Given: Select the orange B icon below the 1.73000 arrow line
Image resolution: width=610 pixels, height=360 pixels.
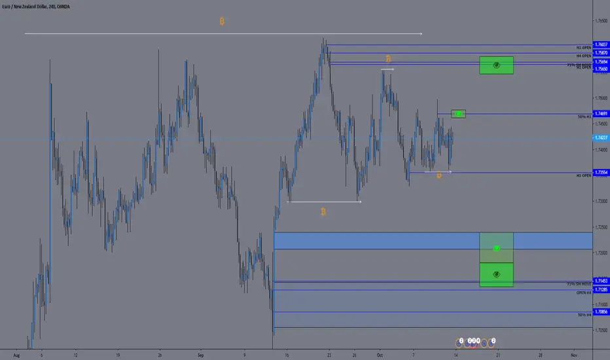Looking at the screenshot, I should (323, 211).
